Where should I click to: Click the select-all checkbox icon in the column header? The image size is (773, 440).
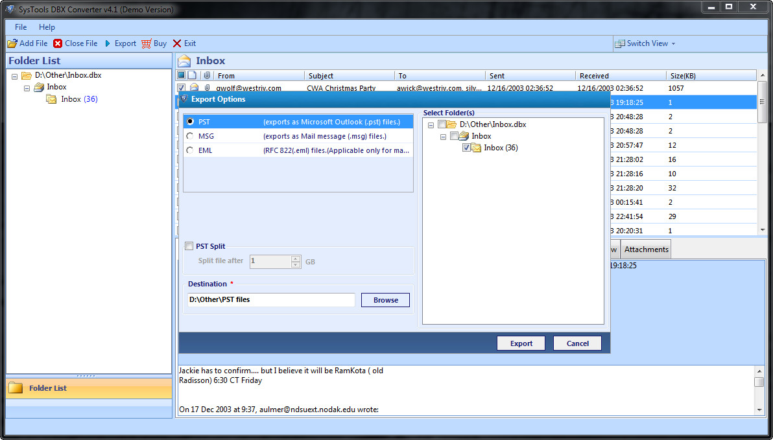(x=181, y=75)
